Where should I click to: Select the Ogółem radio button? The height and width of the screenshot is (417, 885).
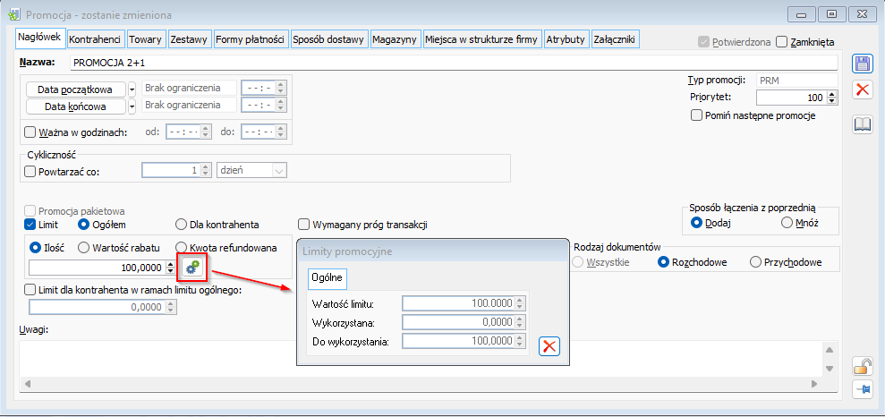[83, 225]
